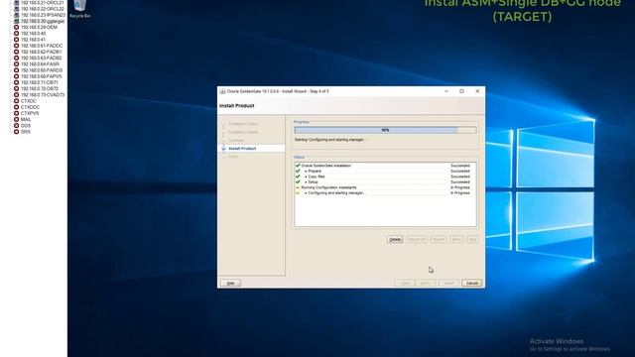Viewport: 635px width, 357px height.
Task: Open the Recycle Bin desktop icon
Action: tap(79, 9)
